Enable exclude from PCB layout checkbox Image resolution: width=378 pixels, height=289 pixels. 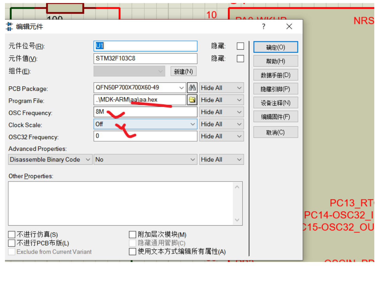(12, 243)
